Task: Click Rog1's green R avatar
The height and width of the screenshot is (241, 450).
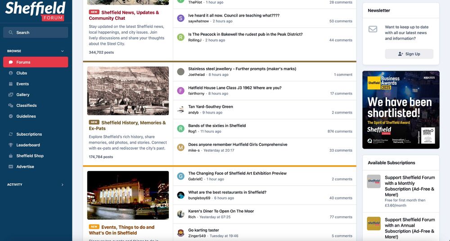Action: (180, 128)
